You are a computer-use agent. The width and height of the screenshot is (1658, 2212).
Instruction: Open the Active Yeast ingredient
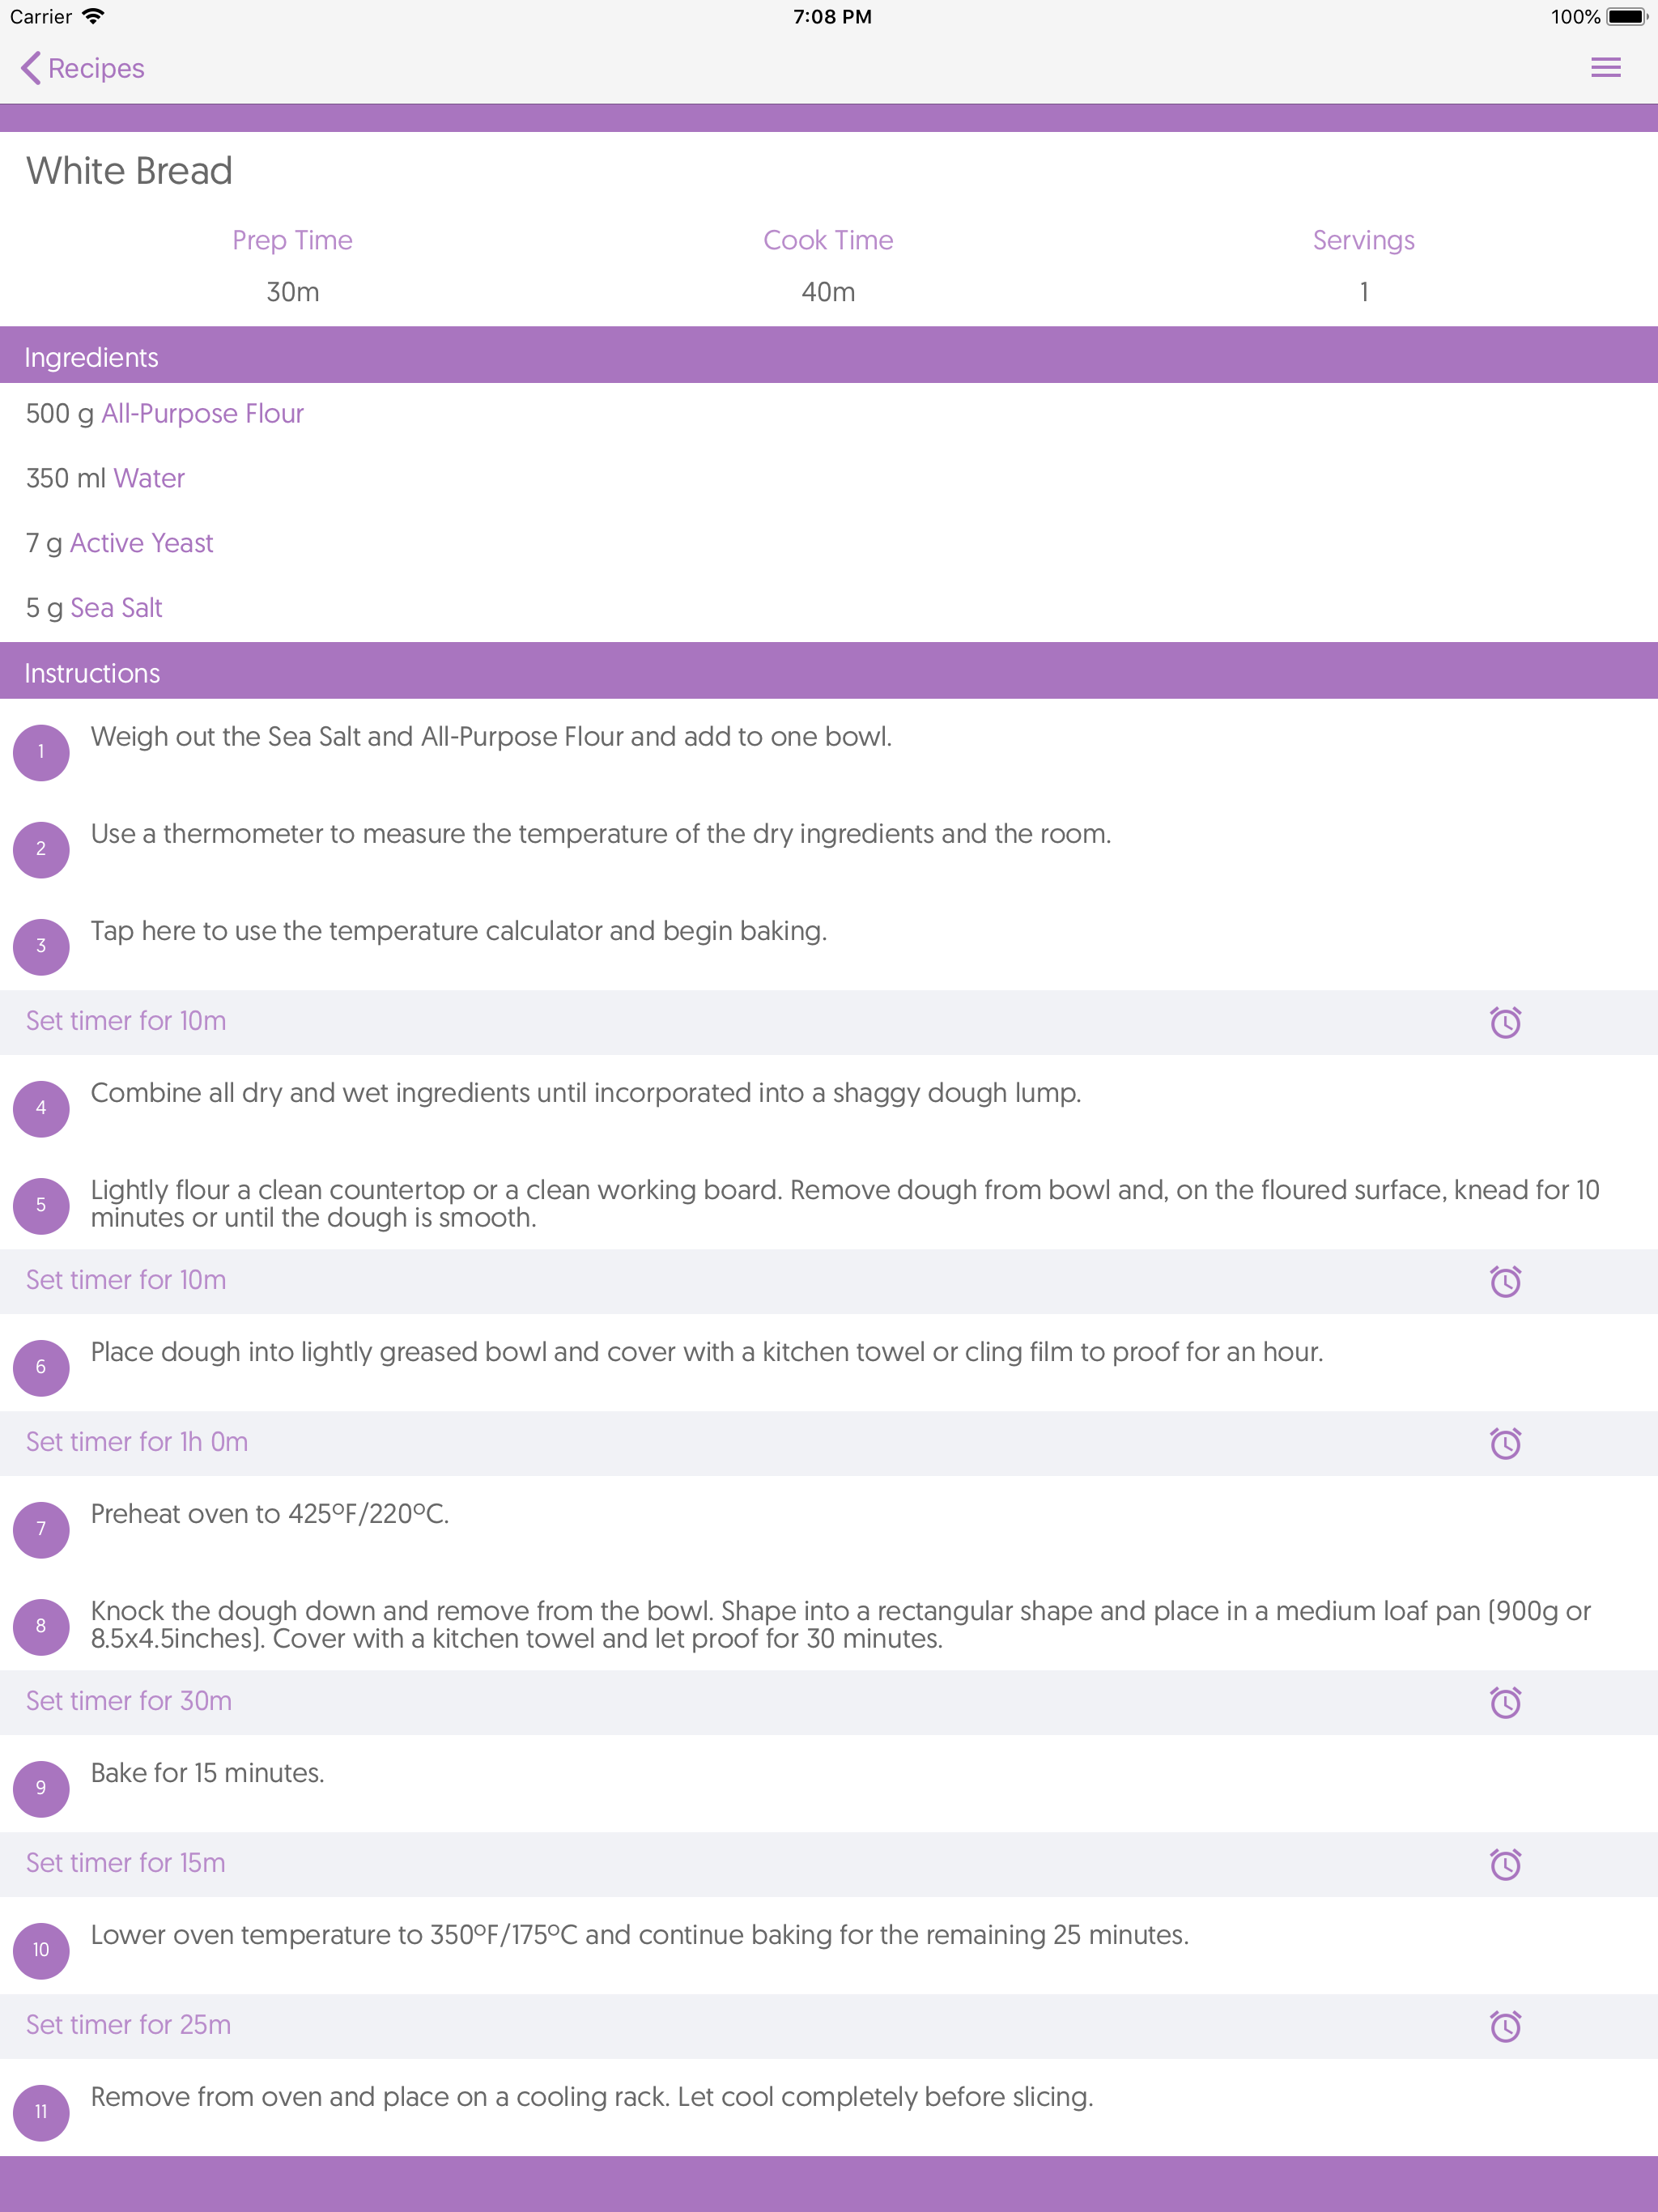pos(142,542)
